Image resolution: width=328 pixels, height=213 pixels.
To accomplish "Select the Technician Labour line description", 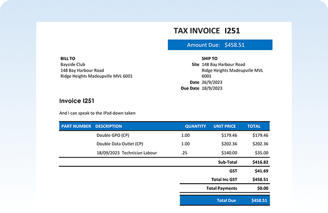I will [127, 153].
